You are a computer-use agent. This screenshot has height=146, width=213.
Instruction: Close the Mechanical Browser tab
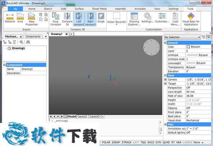[x=21, y=37]
